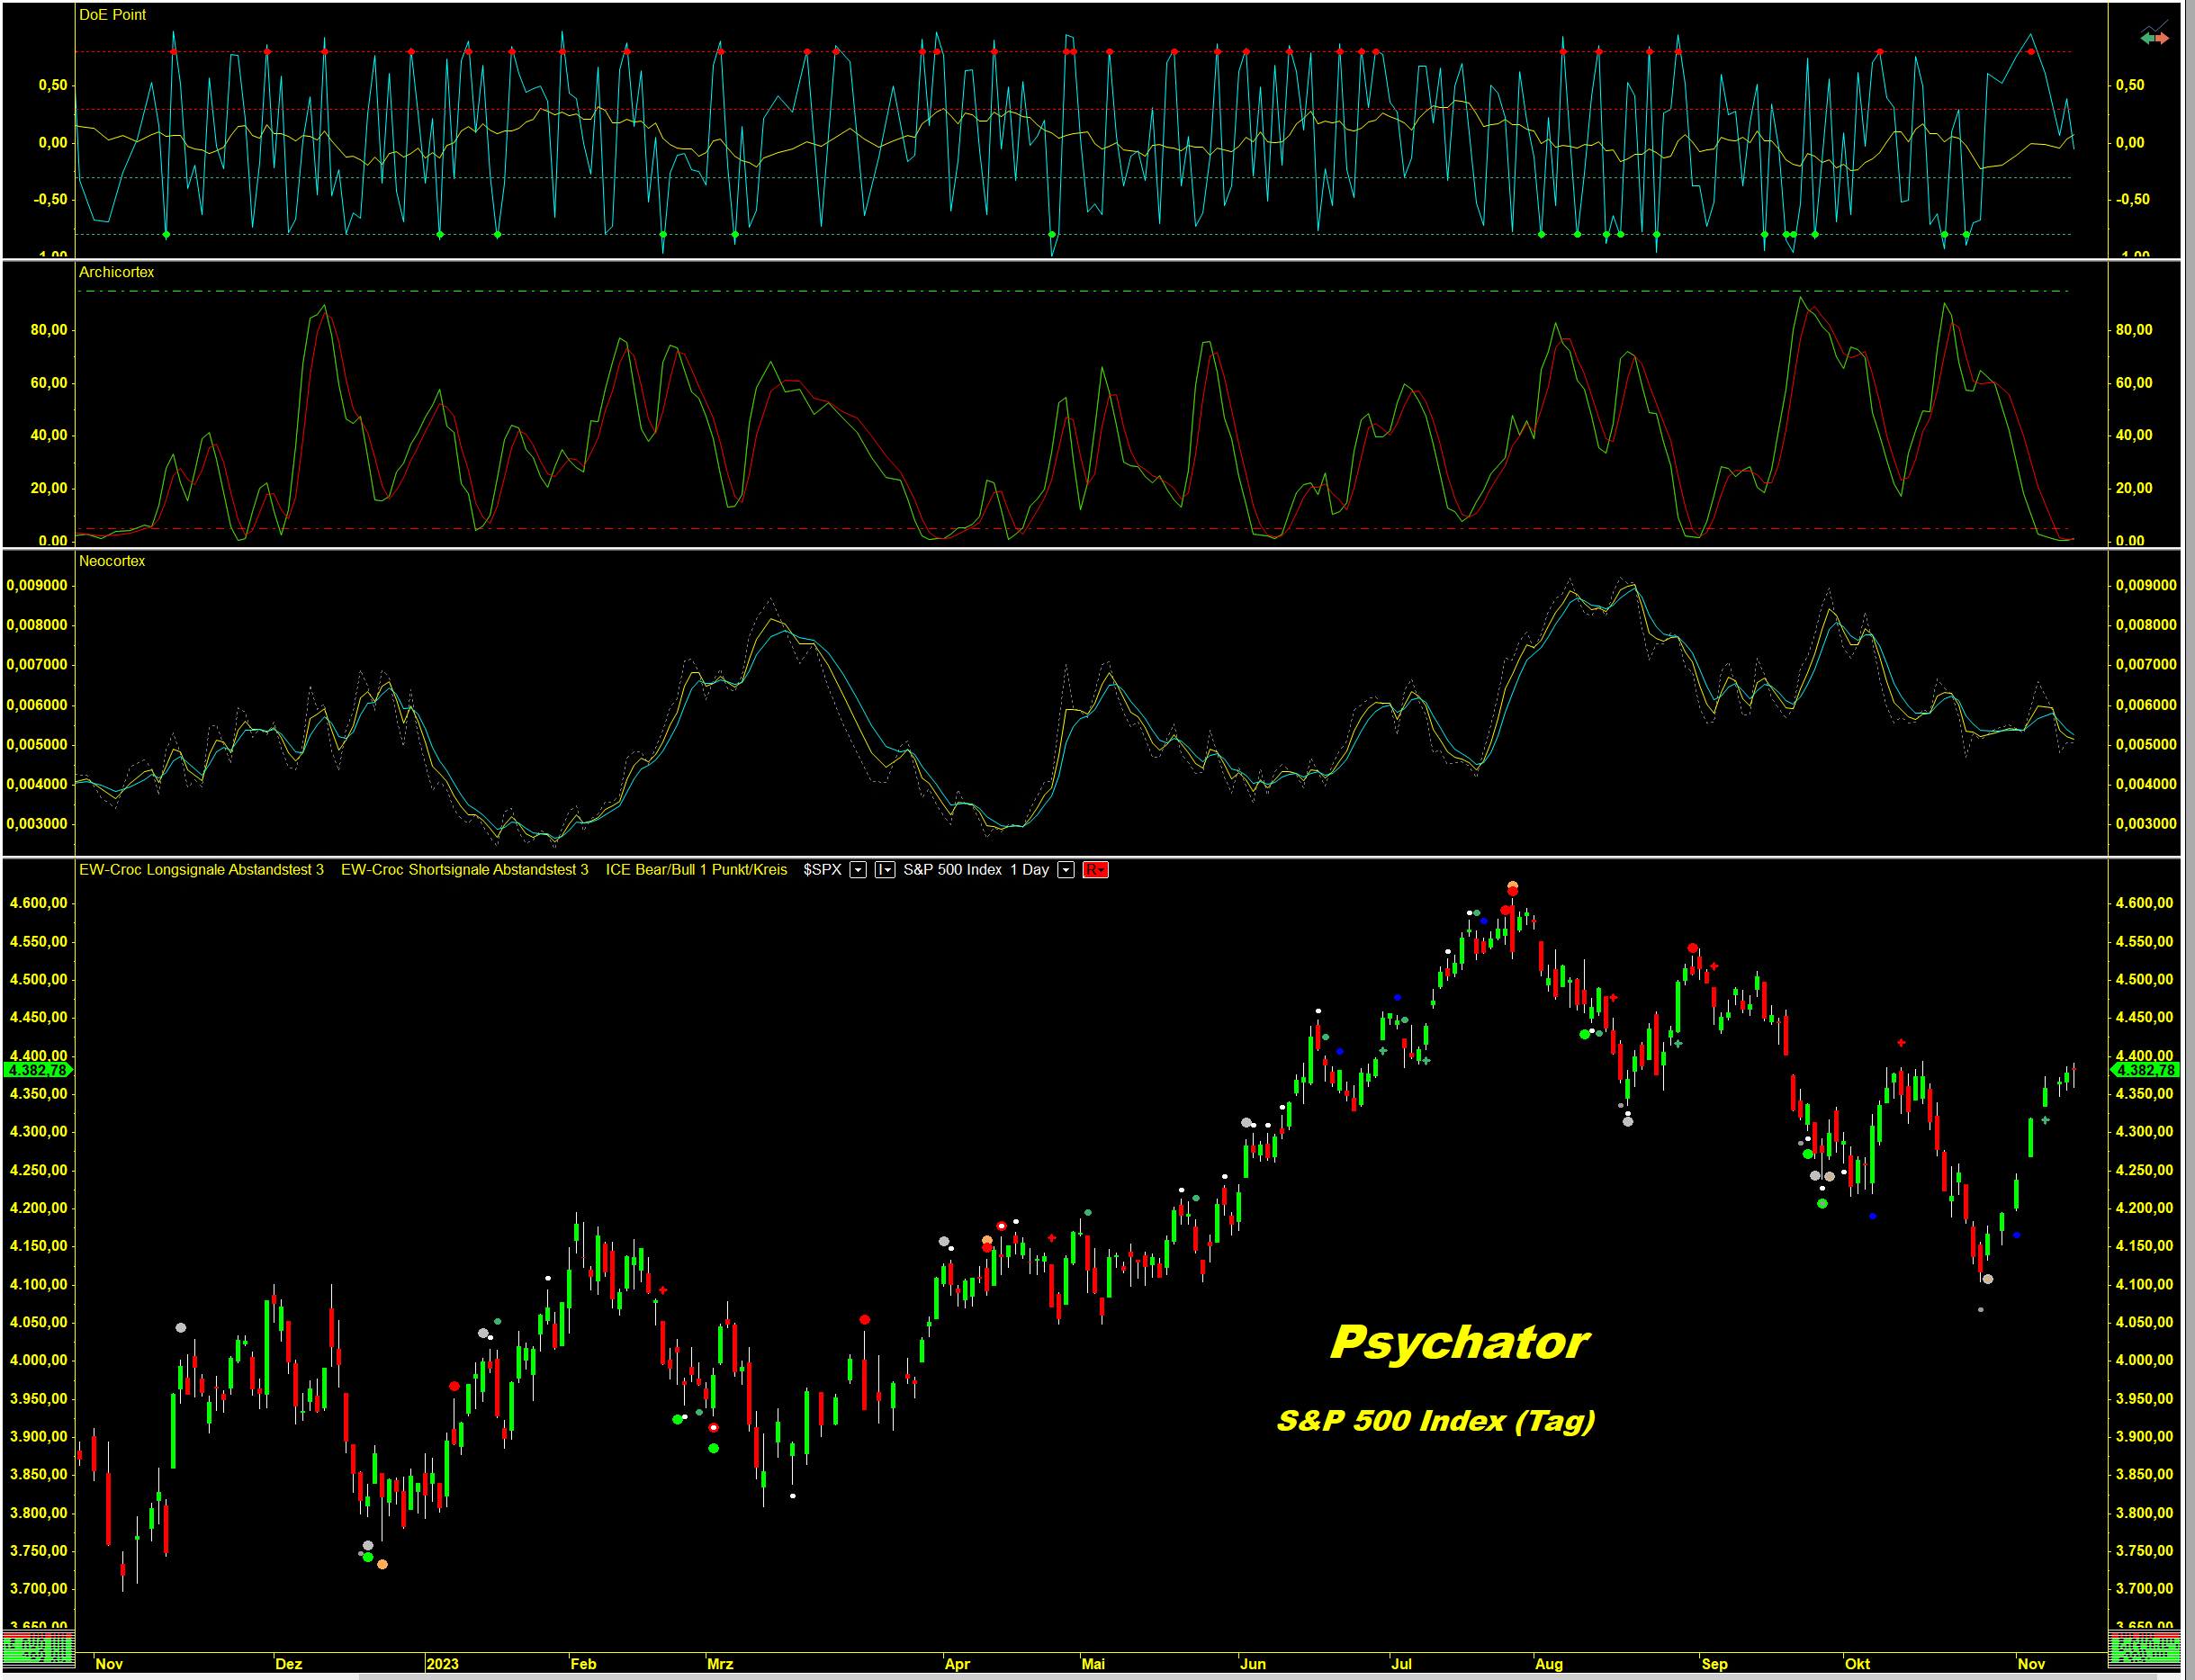Open the dropdown next to $SPX symbol
Image resolution: width=2195 pixels, height=1680 pixels.
[857, 870]
